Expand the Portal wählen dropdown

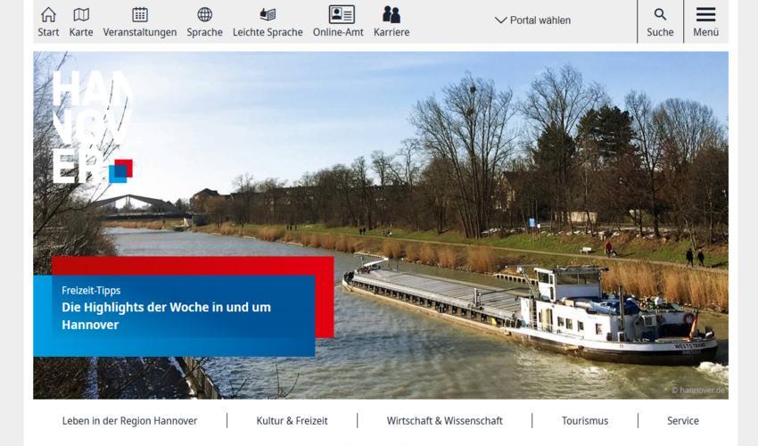point(532,21)
